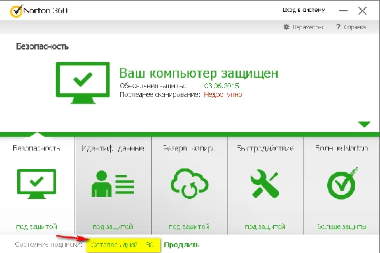Select the Больше Norton tab label
Viewport: 380px width, 253px height.
(x=342, y=148)
